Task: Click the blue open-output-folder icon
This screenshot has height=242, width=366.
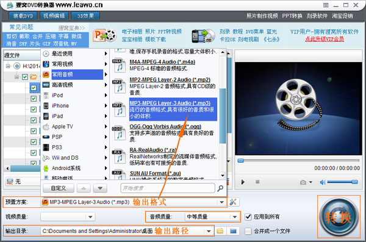Action: coord(233,231)
